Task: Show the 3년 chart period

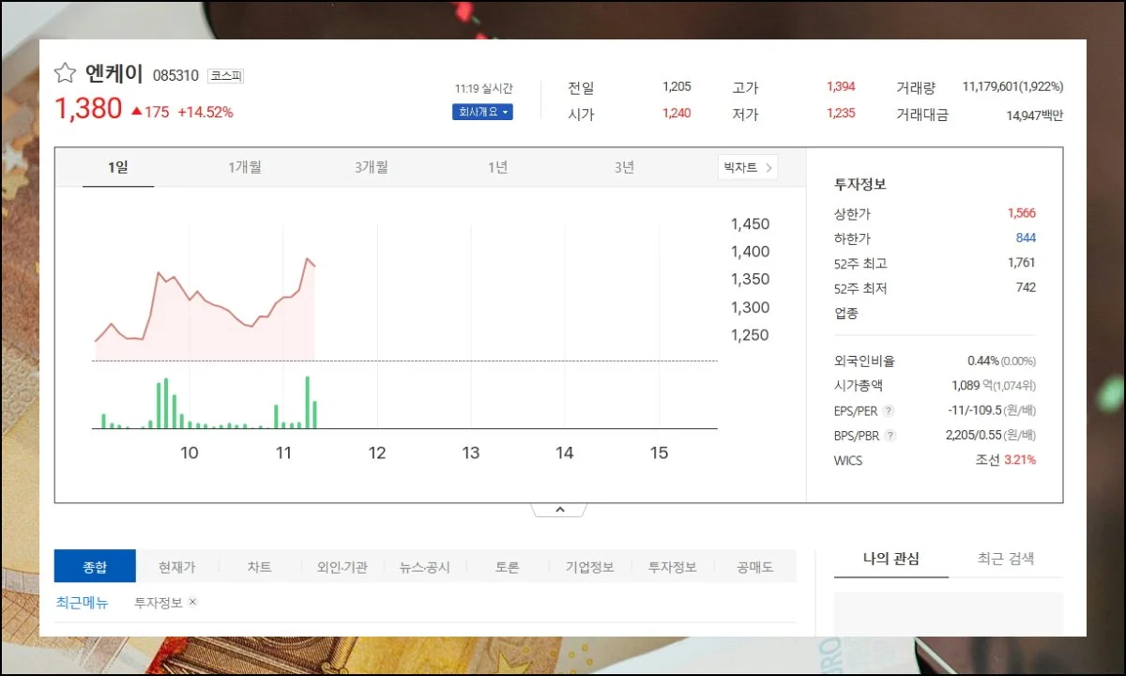Action: [x=624, y=167]
